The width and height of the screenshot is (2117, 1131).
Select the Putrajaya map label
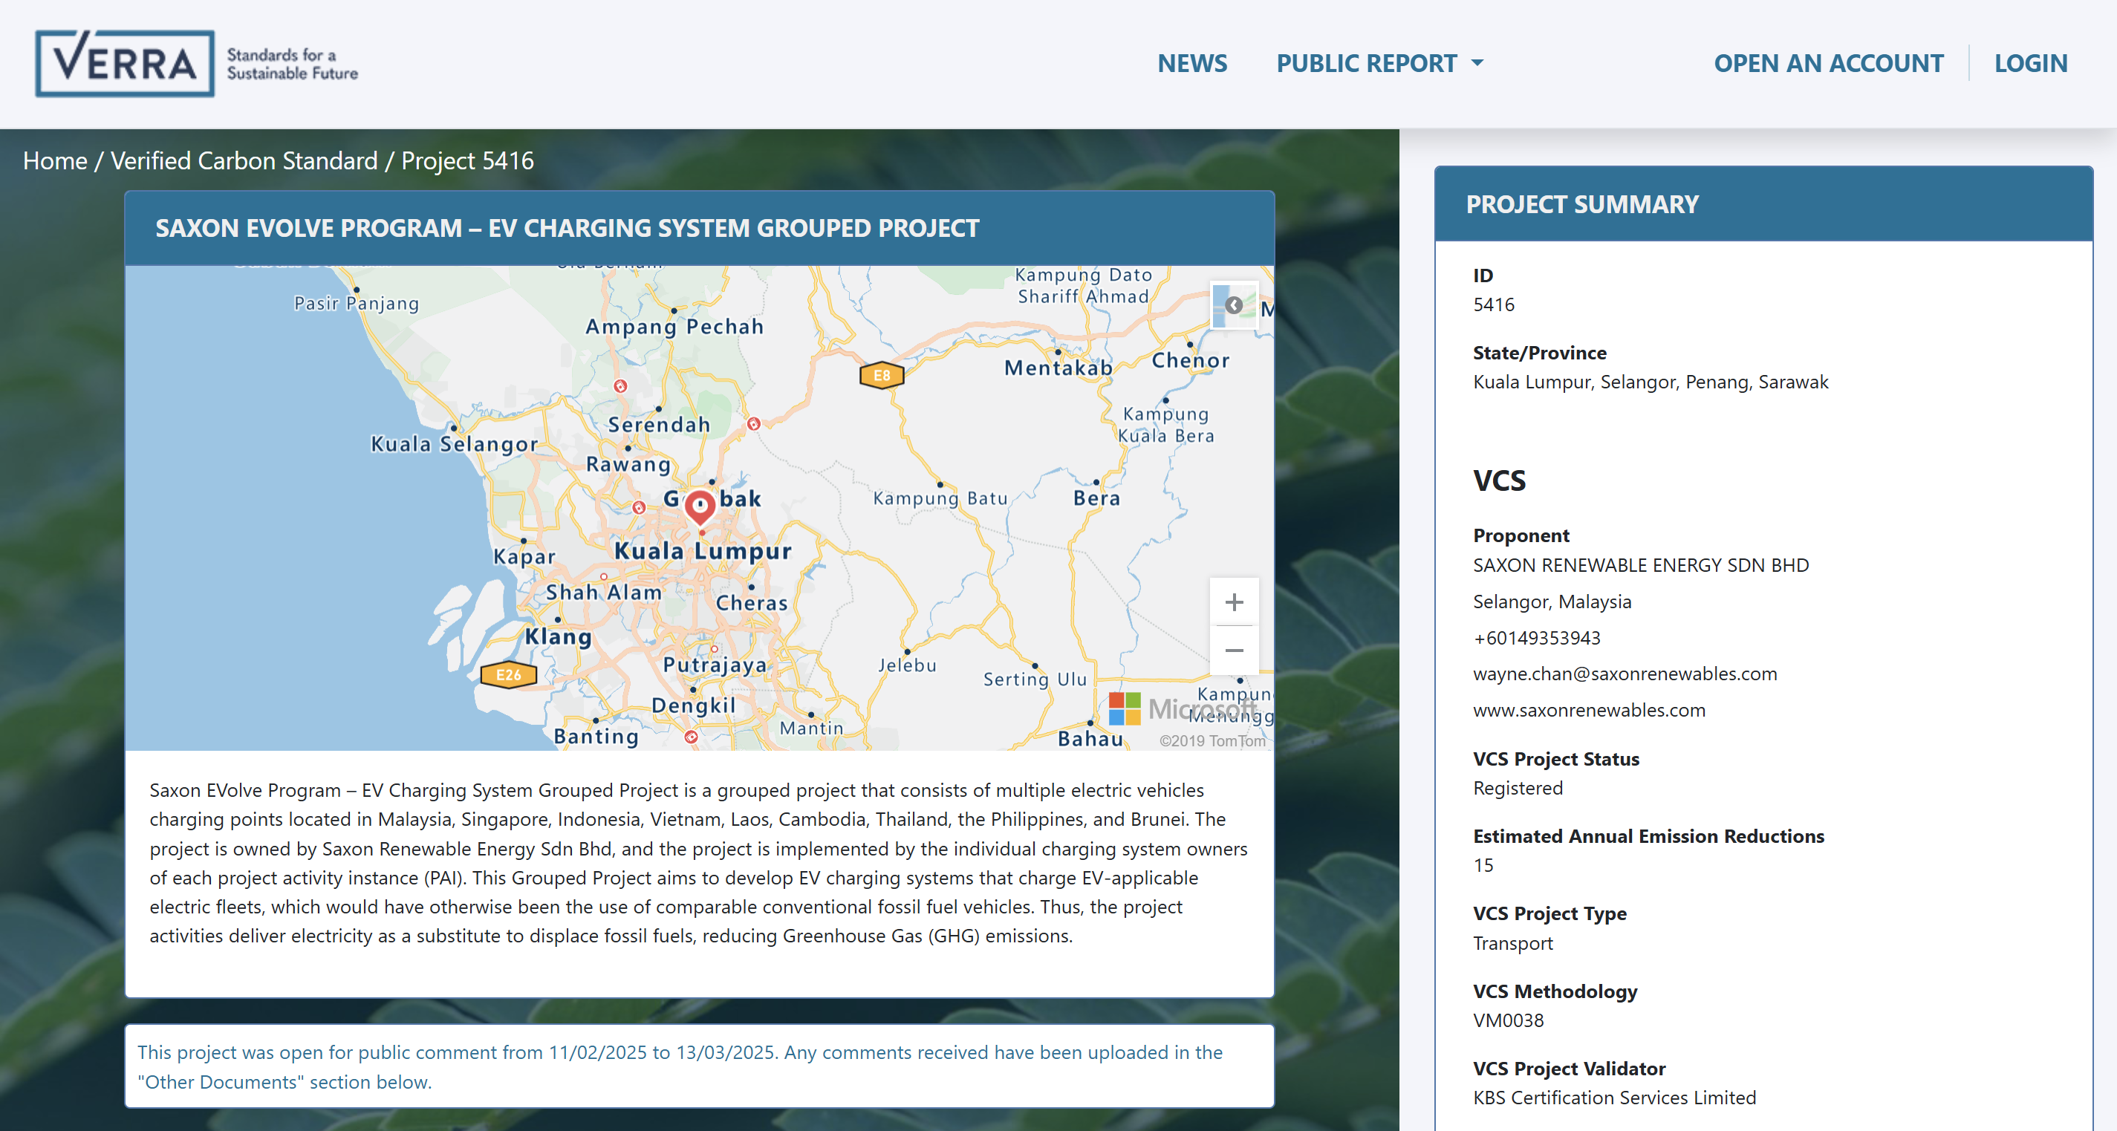pyautogui.click(x=714, y=665)
